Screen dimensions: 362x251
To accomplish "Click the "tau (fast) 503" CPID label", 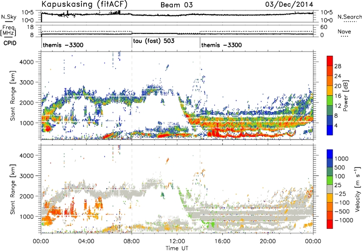I will 154,41.
